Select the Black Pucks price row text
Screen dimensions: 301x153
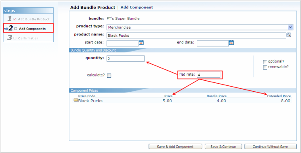point(90,101)
